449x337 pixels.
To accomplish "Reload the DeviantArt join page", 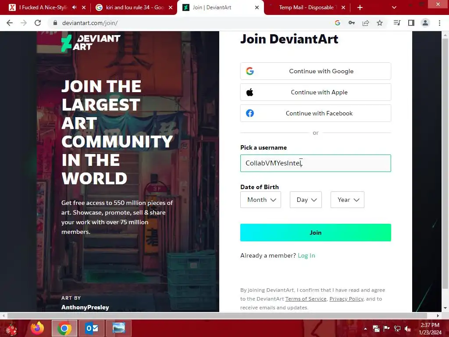I will pyautogui.click(x=38, y=23).
